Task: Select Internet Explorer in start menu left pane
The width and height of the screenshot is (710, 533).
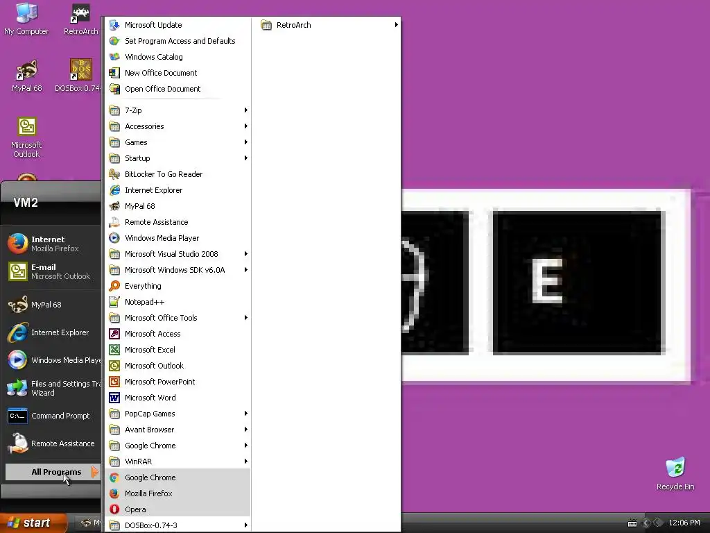Action: coord(52,332)
